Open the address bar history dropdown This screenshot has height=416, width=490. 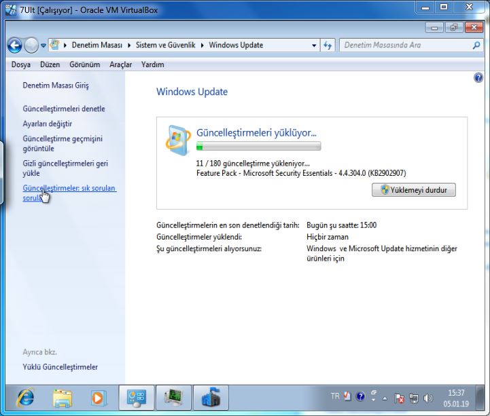coord(314,45)
